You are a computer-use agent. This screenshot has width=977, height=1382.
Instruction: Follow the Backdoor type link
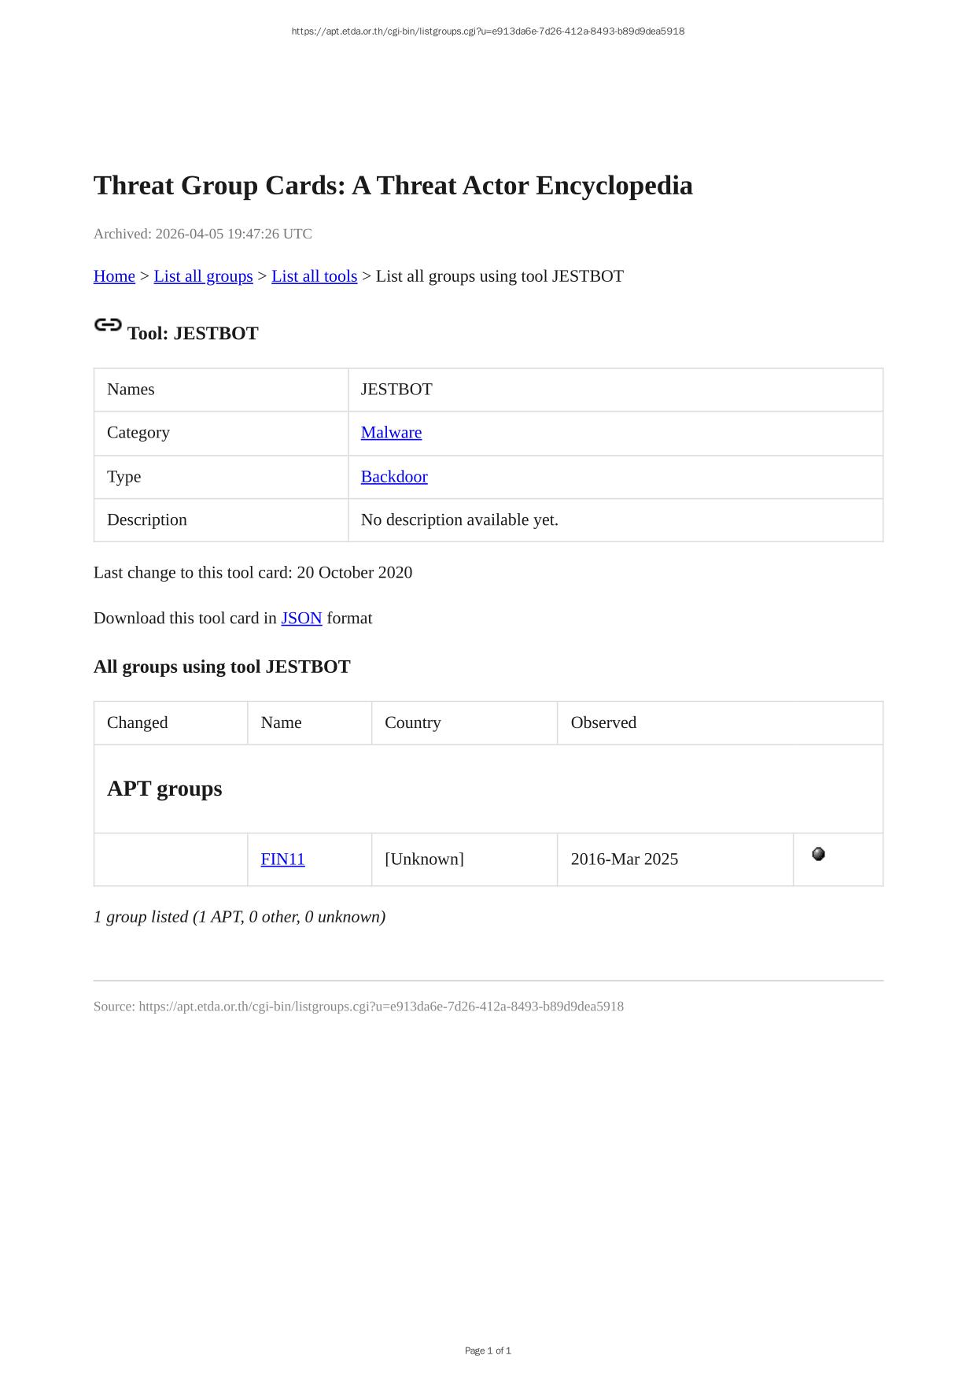pyautogui.click(x=394, y=476)
